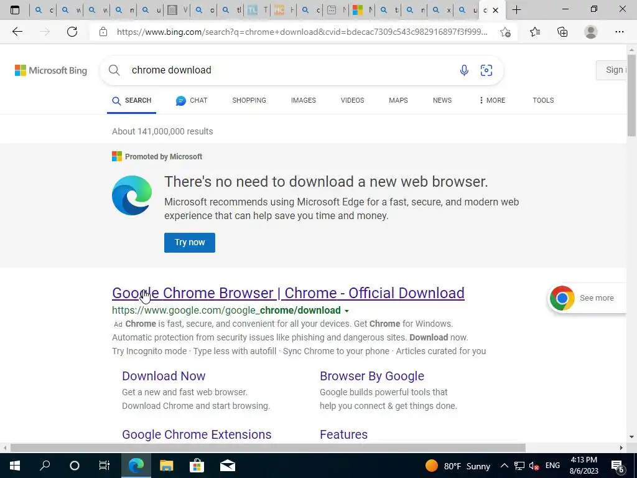
Task: Open the Collections icon
Action: 562,32
